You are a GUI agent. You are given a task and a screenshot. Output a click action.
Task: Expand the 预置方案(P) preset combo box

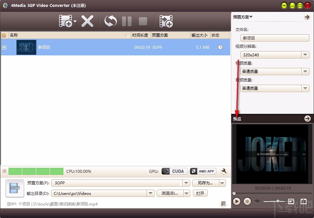pos(186,182)
